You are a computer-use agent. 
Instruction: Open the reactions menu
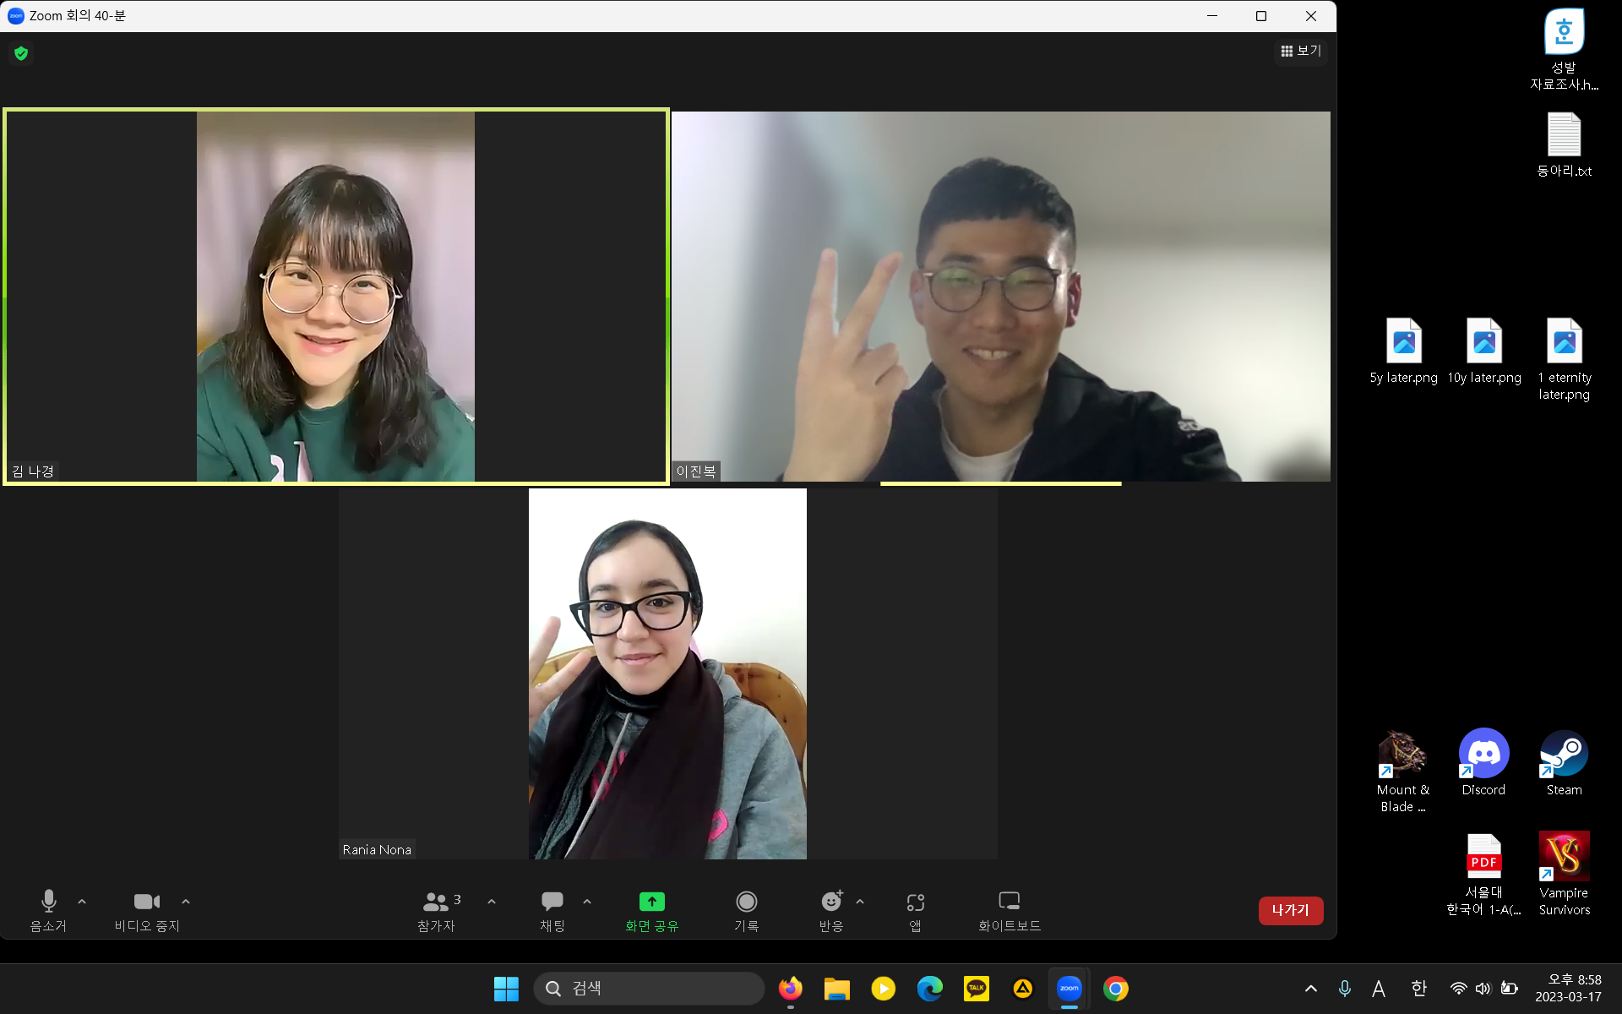click(x=831, y=910)
